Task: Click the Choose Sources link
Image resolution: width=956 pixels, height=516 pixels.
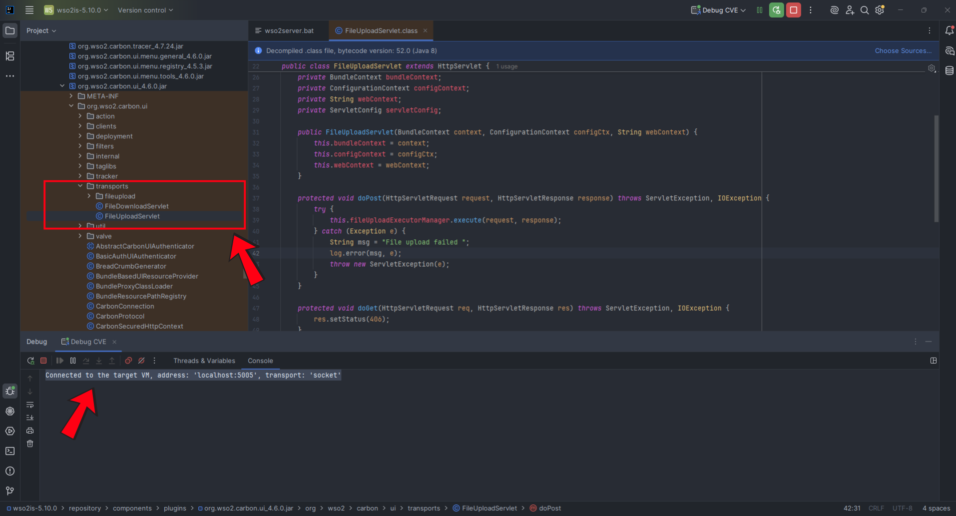Action: (903, 51)
